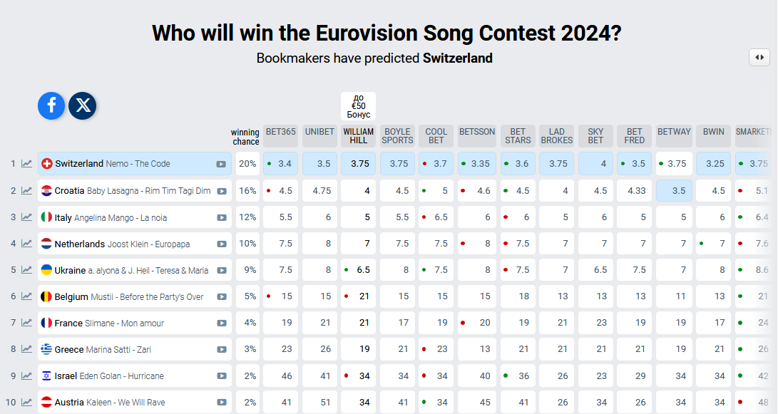The height and width of the screenshot is (414, 778).
Task: Play Israel's Hurricane video
Action: click(x=222, y=376)
